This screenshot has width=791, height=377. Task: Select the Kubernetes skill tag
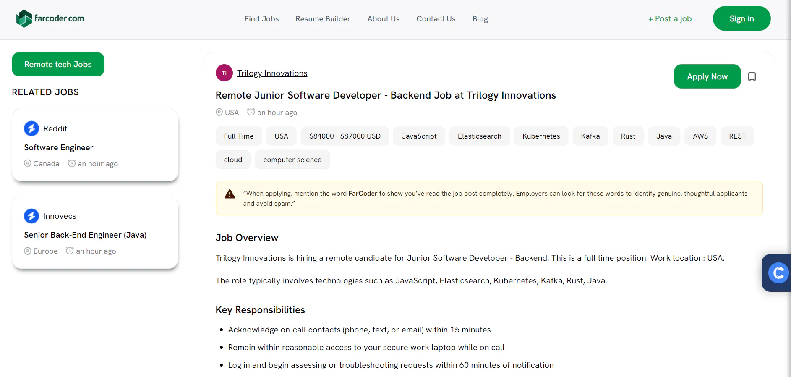tap(541, 136)
